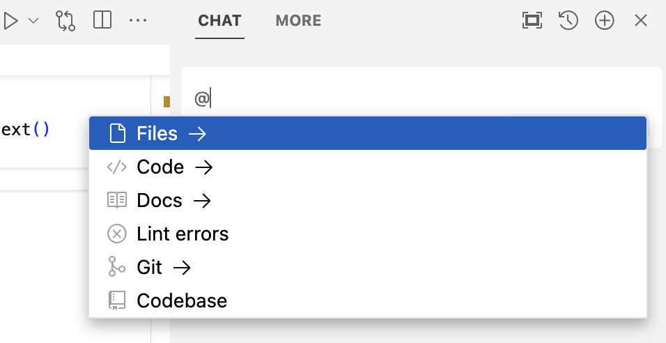
Task: Select Files from the mention menu
Action: pyautogui.click(x=157, y=133)
